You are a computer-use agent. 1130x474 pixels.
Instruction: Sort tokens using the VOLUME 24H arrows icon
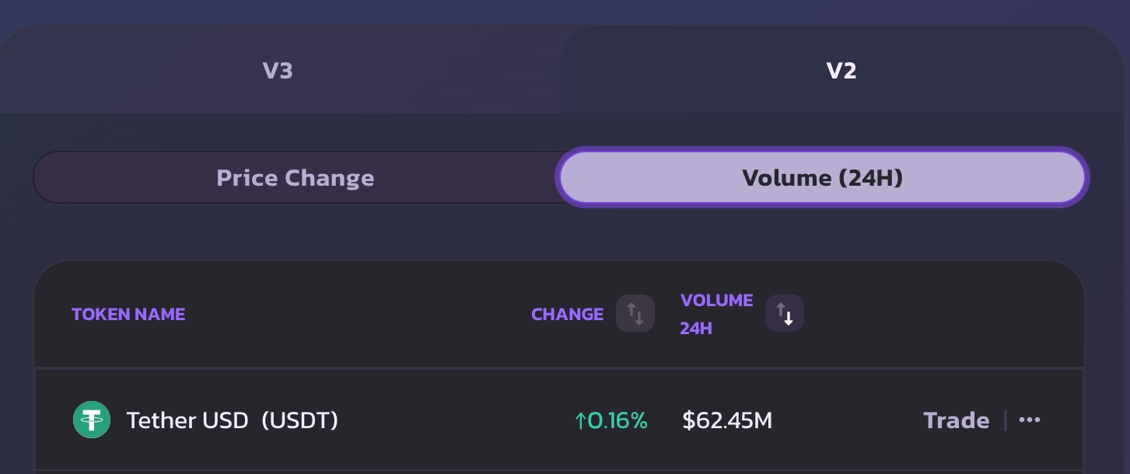coord(785,314)
